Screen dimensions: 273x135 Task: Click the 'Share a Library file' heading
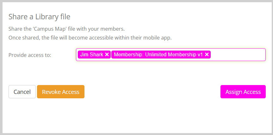(x=39, y=16)
